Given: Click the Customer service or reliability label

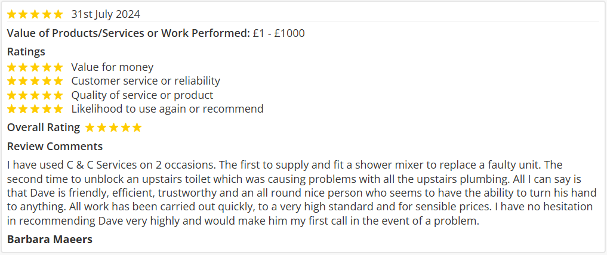Looking at the screenshot, I should [x=146, y=81].
